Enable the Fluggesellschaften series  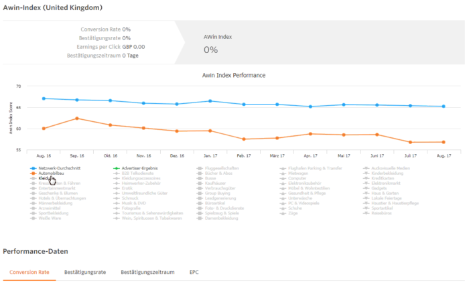pyautogui.click(x=218, y=168)
